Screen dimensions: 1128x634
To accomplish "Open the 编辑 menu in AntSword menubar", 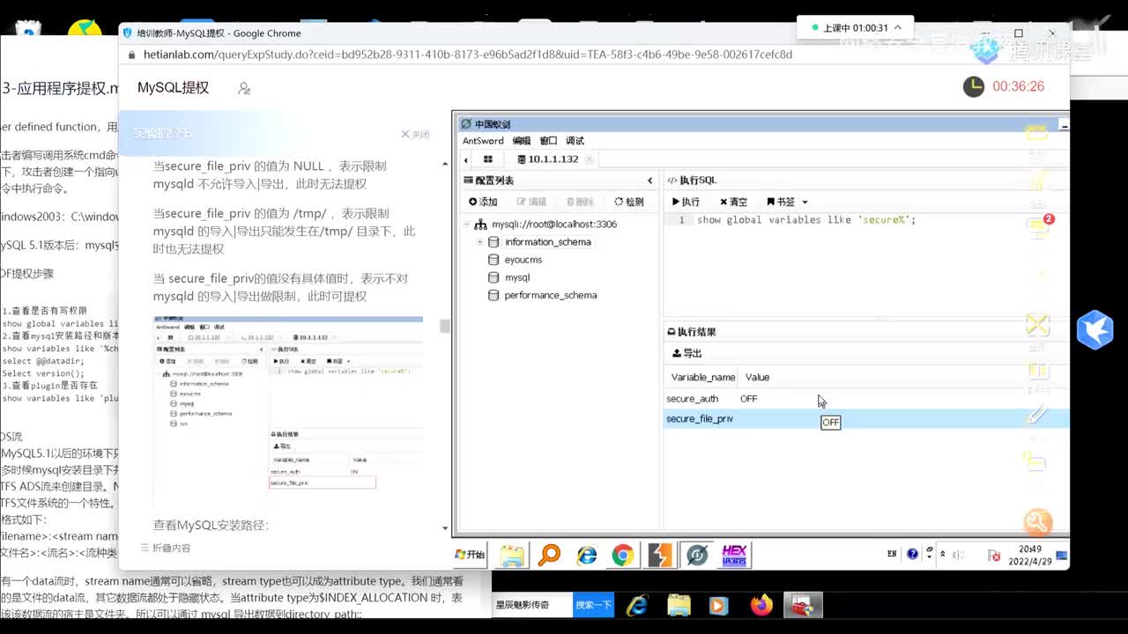I will click(522, 141).
